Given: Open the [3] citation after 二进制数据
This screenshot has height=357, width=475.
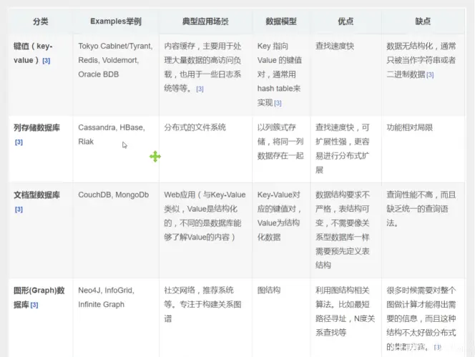Looking at the screenshot, I should pyautogui.click(x=430, y=75).
